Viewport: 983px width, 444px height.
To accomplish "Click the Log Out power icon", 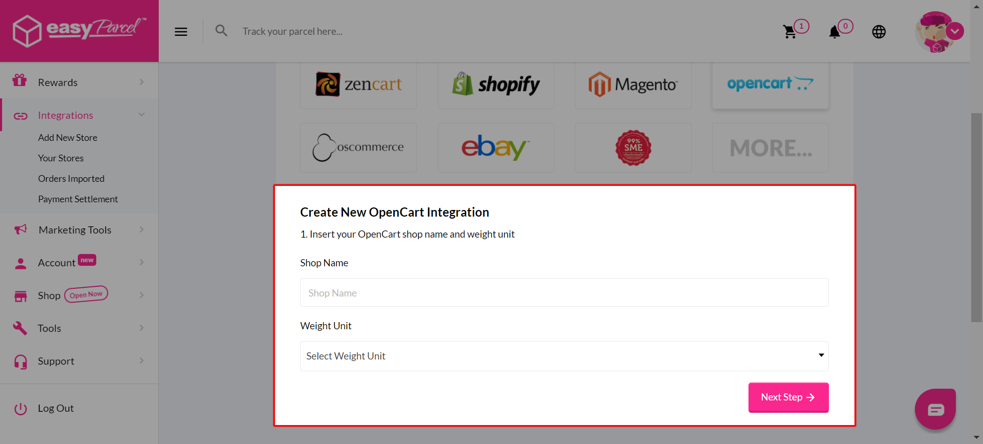I will click(x=20, y=409).
